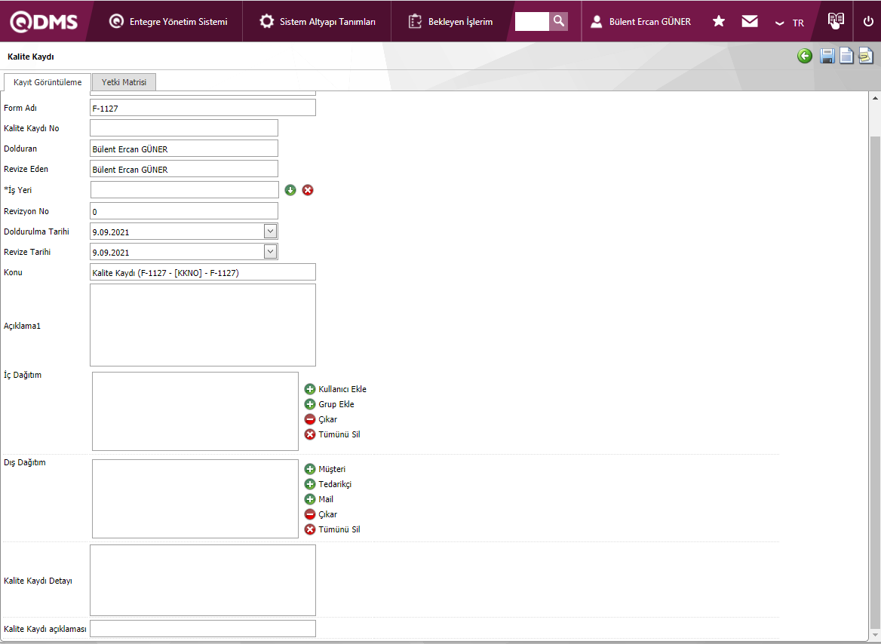Expand the Doldurulma Tarihi date dropdown
The width and height of the screenshot is (881, 644).
click(271, 232)
